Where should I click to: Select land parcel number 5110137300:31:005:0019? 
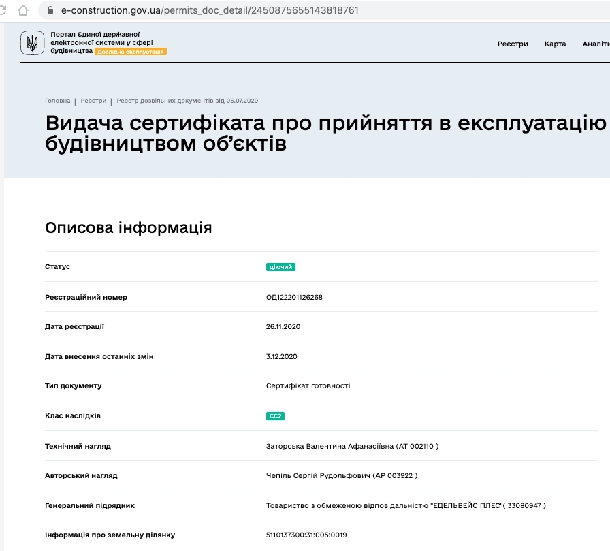pos(306,535)
